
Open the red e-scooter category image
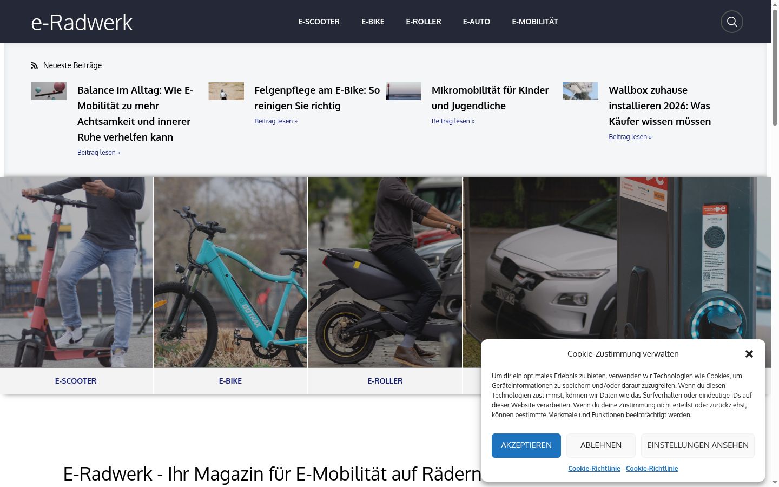click(x=76, y=273)
